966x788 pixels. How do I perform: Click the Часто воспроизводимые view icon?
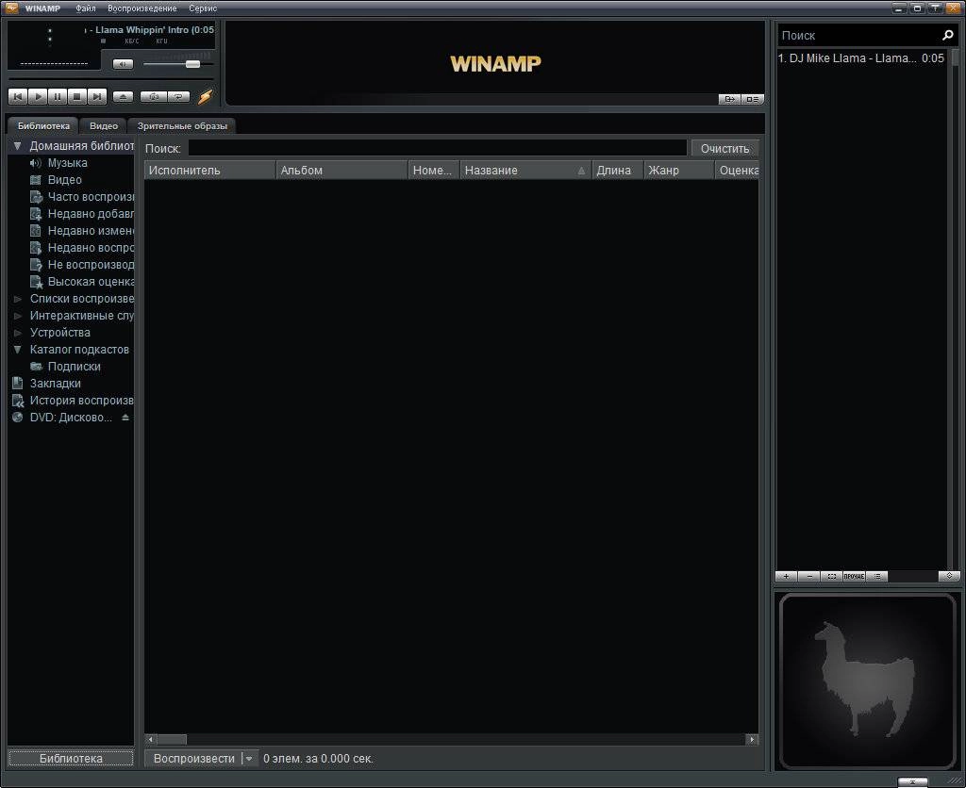[36, 197]
